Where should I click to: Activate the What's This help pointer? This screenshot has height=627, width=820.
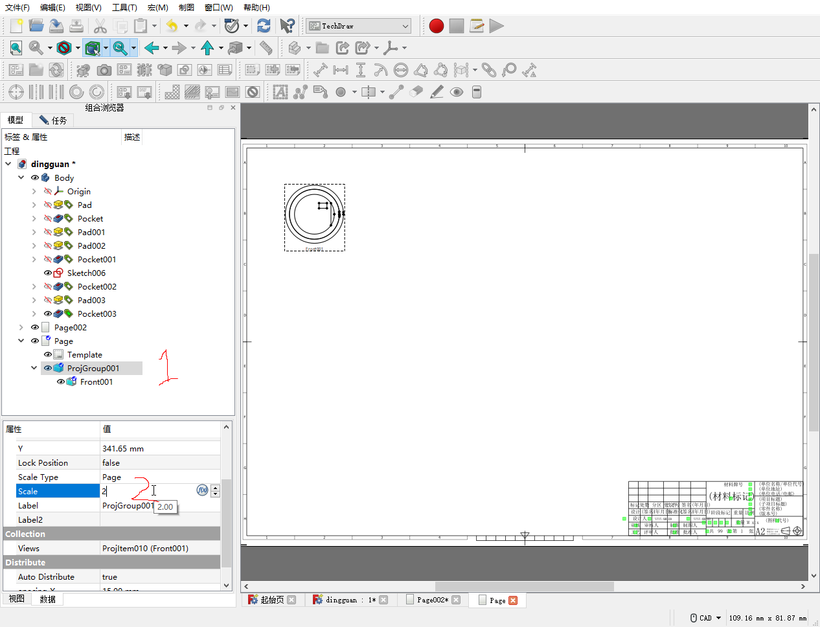tap(287, 26)
